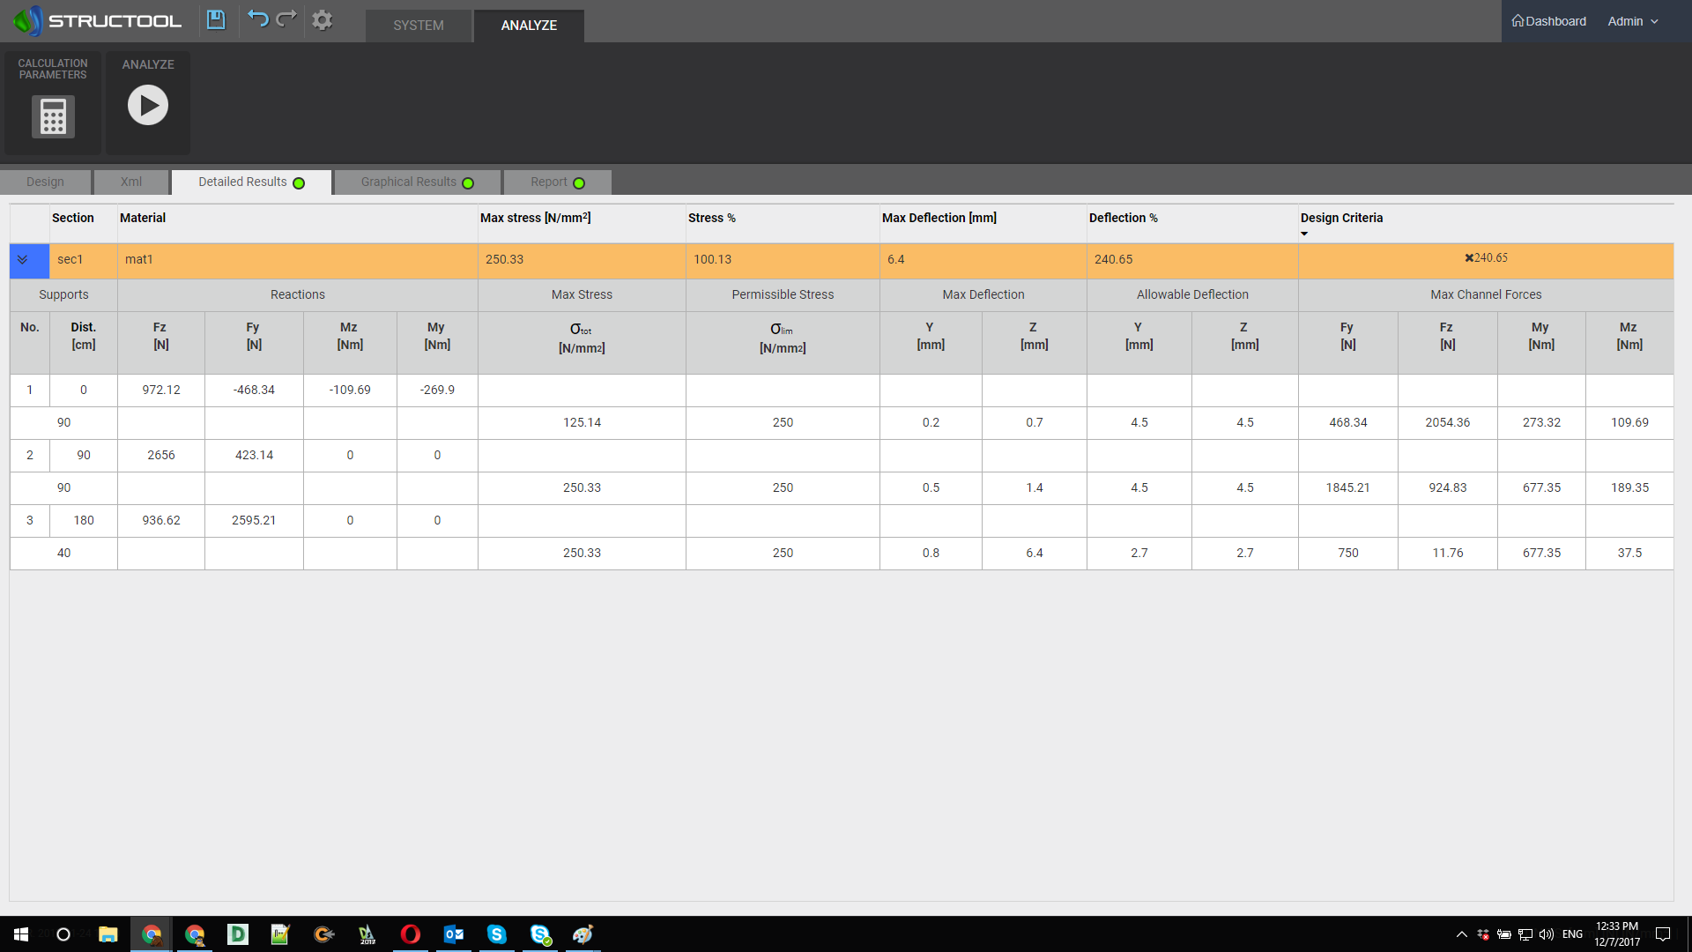The height and width of the screenshot is (952, 1692).
Task: Open the Calculation Parameters calculator icon
Action: click(x=54, y=116)
